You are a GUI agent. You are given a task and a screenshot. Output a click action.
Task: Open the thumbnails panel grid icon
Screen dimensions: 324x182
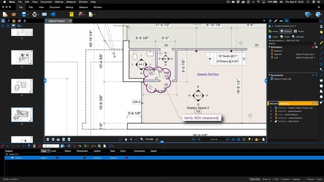(x=3, y=21)
